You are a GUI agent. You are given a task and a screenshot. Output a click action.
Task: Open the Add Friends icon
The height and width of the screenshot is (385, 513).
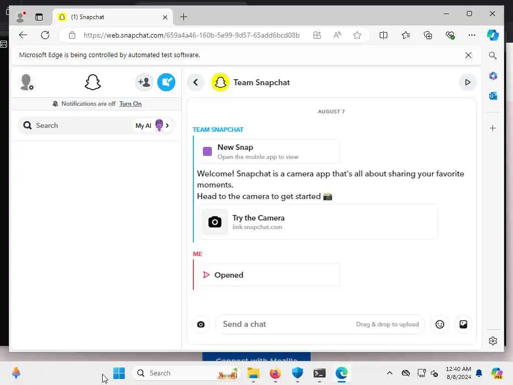click(x=144, y=82)
